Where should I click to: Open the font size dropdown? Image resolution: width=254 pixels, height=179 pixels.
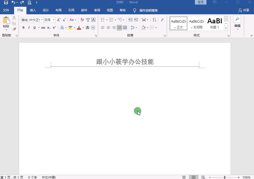(x=54, y=20)
